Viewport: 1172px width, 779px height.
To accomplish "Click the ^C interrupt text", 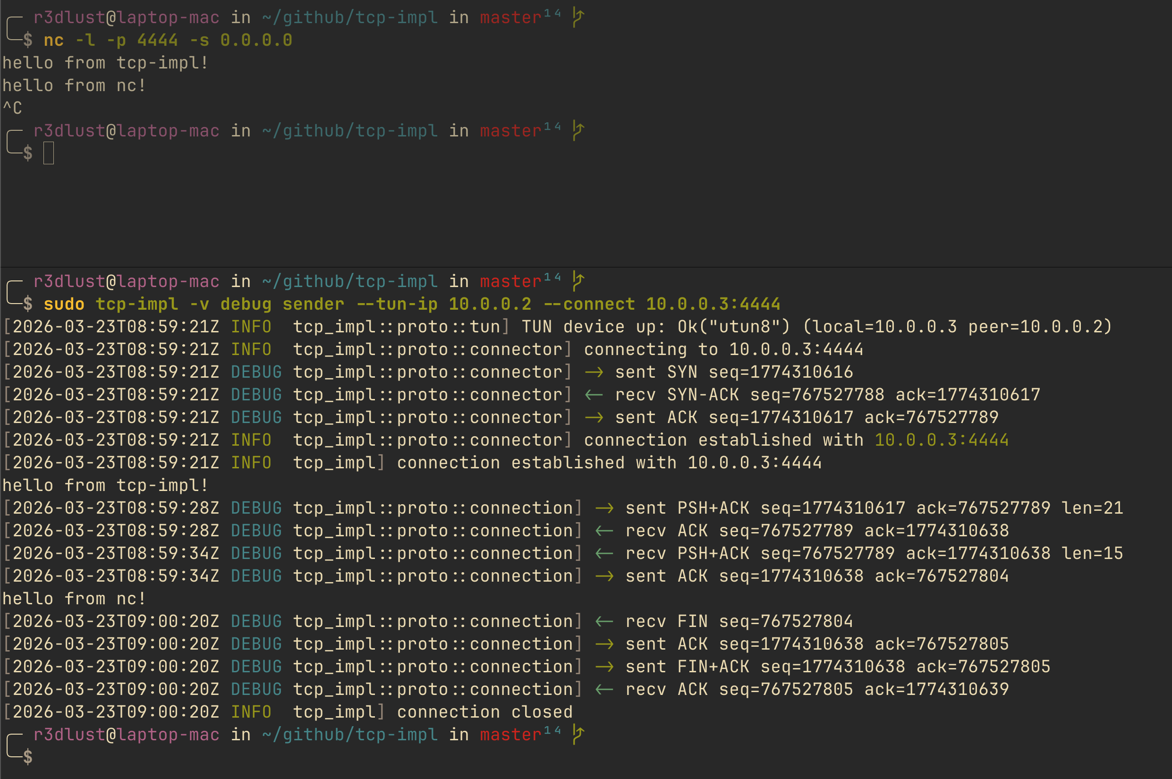I will (12, 108).
